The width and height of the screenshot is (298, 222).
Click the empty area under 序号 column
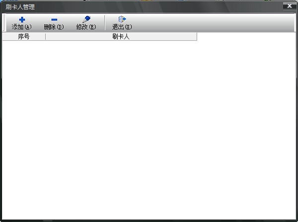pyautogui.click(x=24, y=129)
